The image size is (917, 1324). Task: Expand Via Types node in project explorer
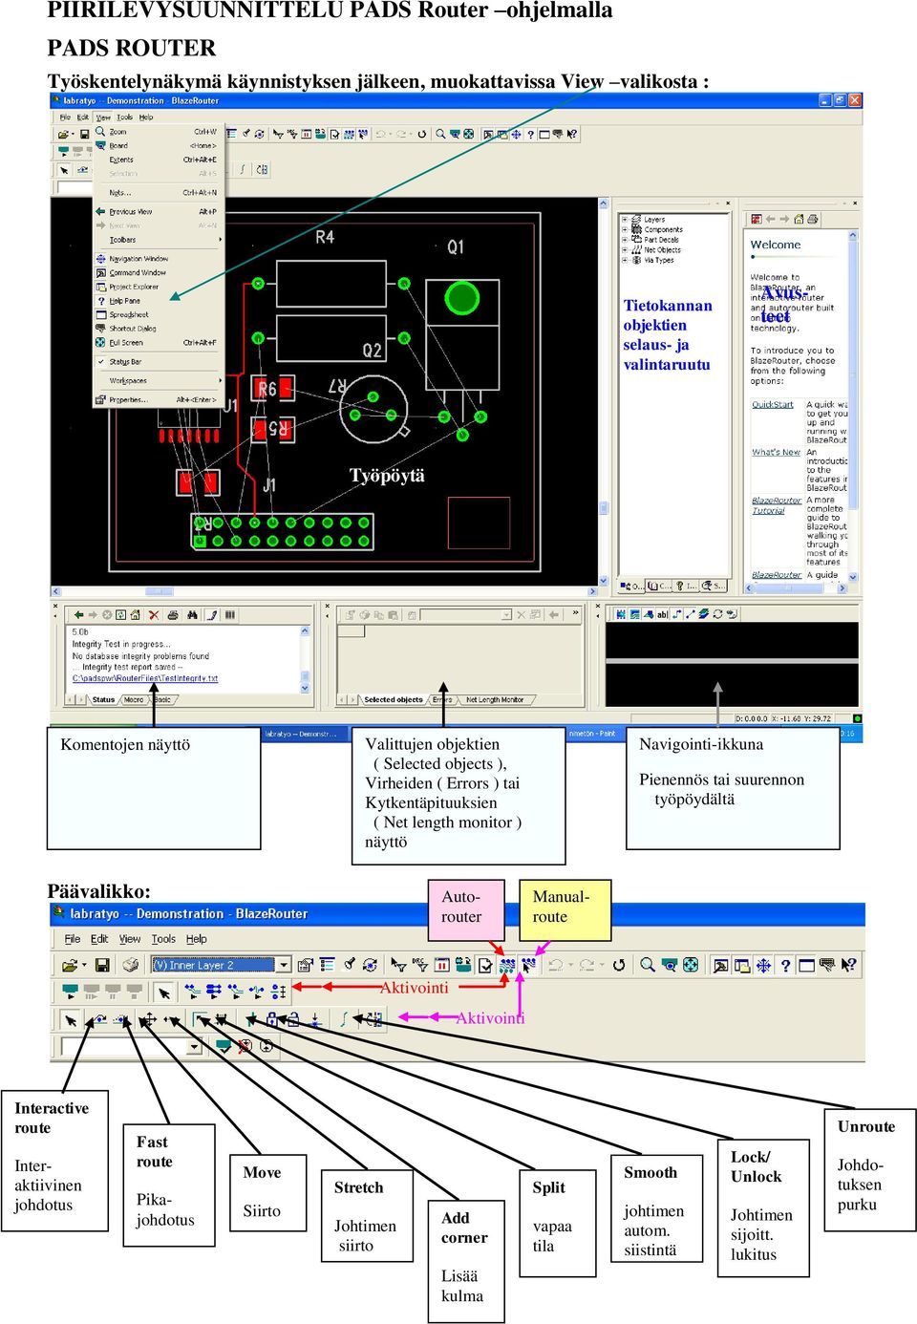point(625,260)
